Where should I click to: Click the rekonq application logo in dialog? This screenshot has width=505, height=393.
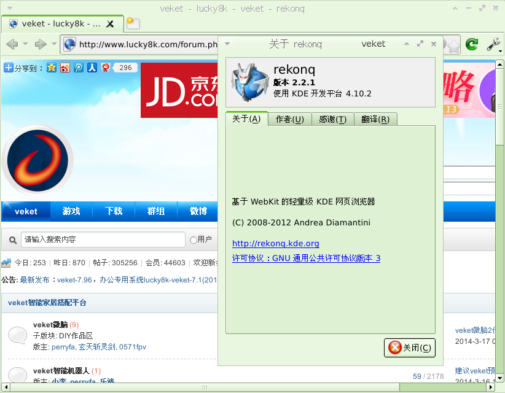tap(249, 82)
